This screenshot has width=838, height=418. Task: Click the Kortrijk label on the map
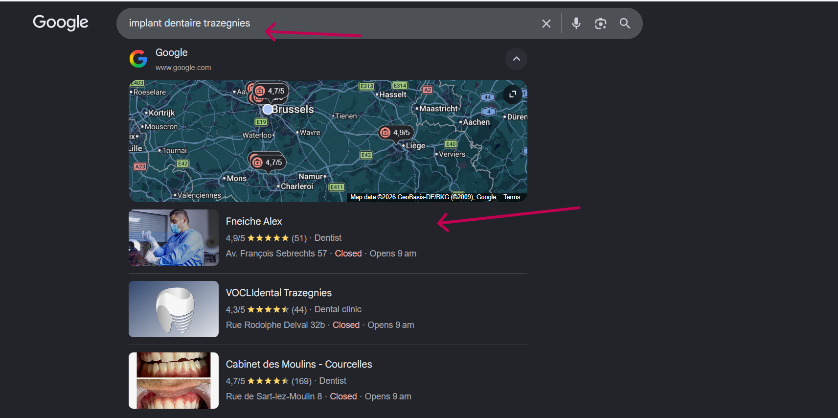162,113
